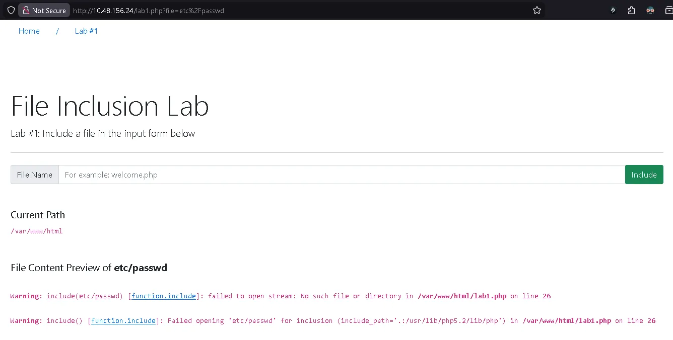Click the /var/www/html current path text

point(36,231)
